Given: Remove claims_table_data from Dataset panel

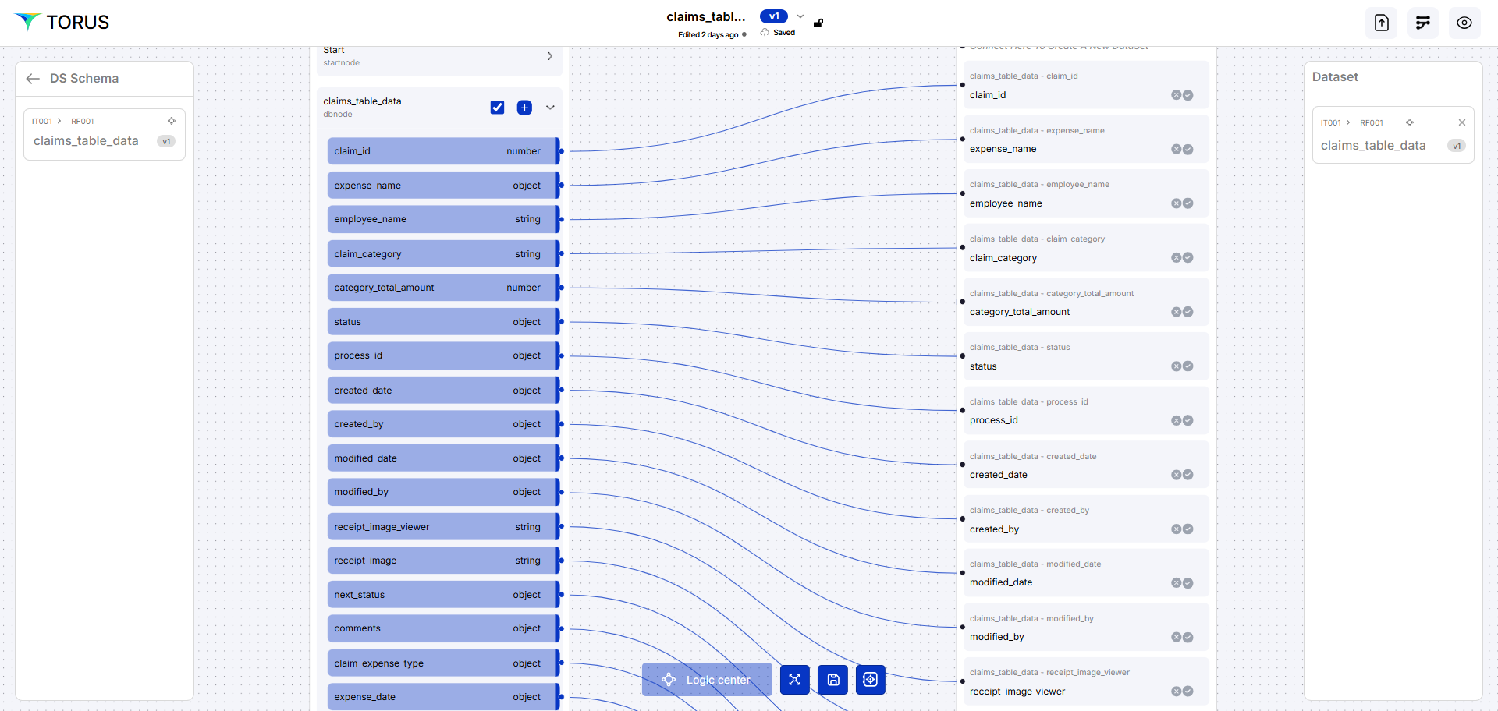Looking at the screenshot, I should 1461,122.
